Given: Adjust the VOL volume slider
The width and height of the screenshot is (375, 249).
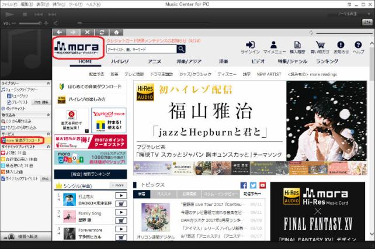Looking at the screenshot, I should click(x=30, y=23).
